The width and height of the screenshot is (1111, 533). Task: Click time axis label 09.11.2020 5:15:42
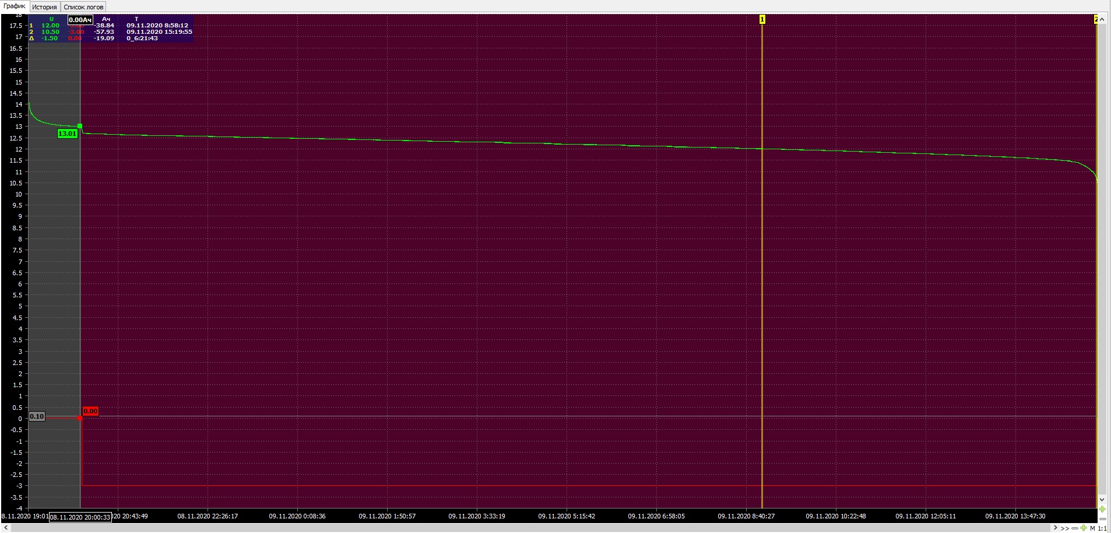pyautogui.click(x=567, y=516)
